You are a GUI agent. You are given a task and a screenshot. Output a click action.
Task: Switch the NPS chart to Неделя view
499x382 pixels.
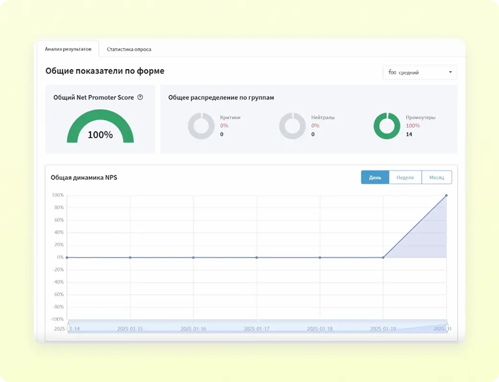[405, 178]
